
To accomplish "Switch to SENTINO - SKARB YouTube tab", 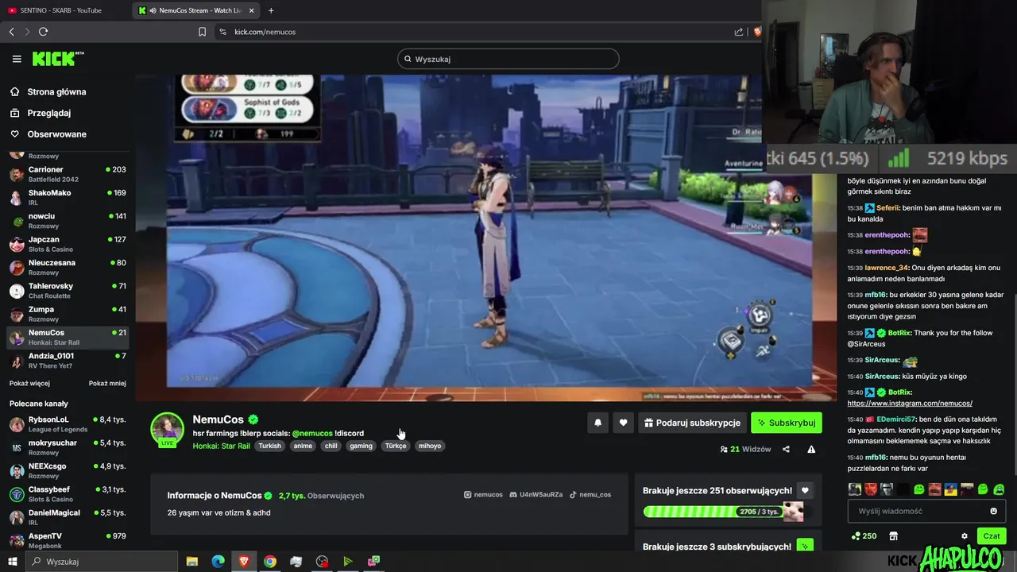I will pos(62,10).
